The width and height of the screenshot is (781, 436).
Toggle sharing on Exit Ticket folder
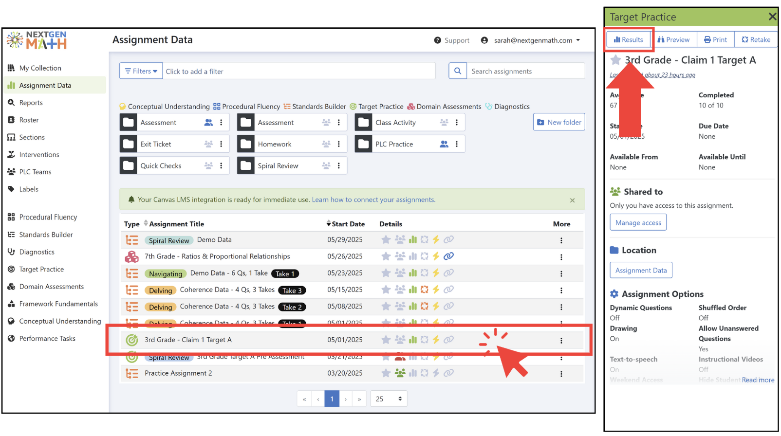click(208, 144)
